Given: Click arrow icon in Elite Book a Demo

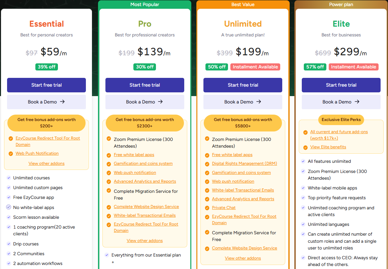Looking at the screenshot, I should click(357, 101).
